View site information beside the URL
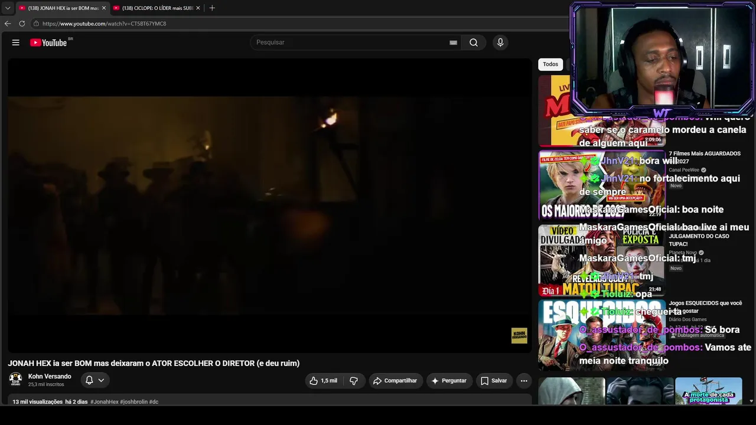The width and height of the screenshot is (756, 425). point(36,24)
